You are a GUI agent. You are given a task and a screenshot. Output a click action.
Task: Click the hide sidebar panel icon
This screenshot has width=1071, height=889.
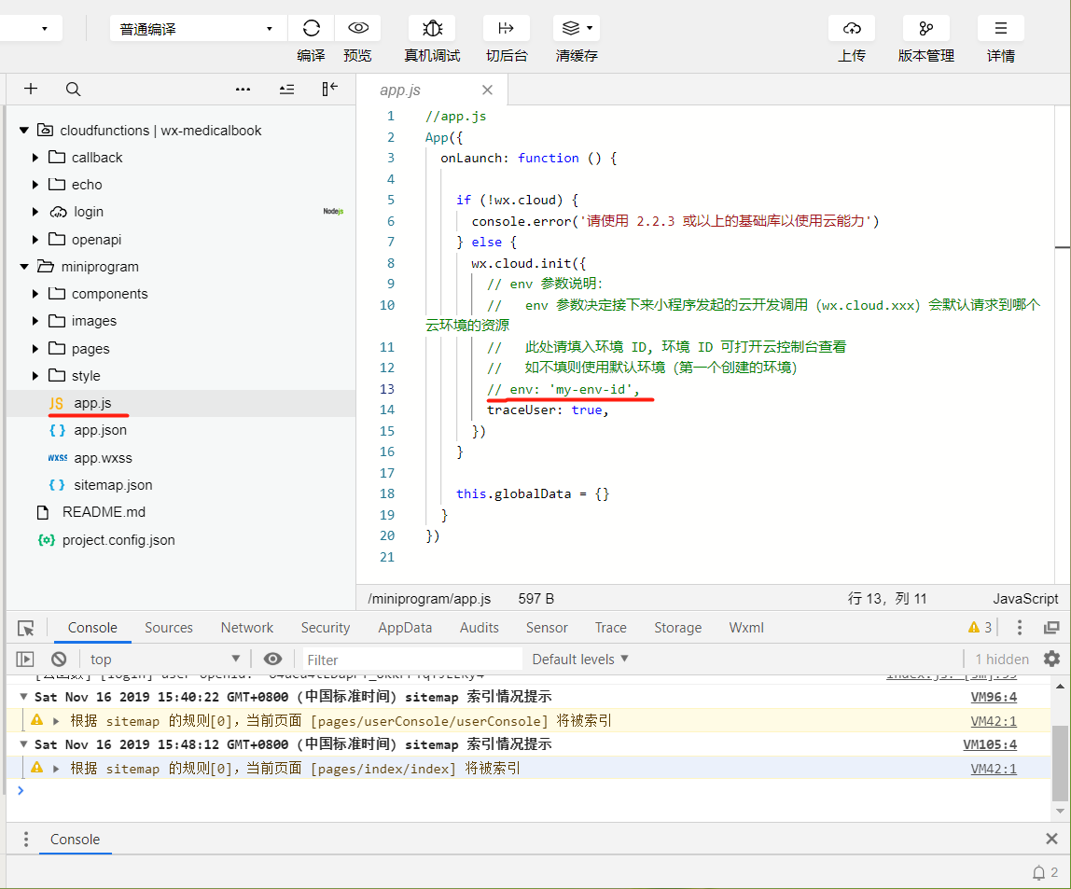click(x=330, y=89)
